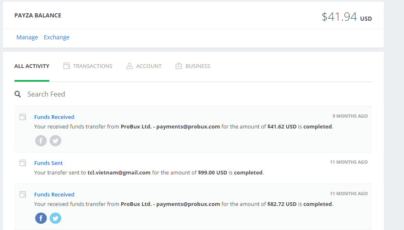Click the Payza Balance heading
Viewport: 404px width, 230px height.
point(38,15)
